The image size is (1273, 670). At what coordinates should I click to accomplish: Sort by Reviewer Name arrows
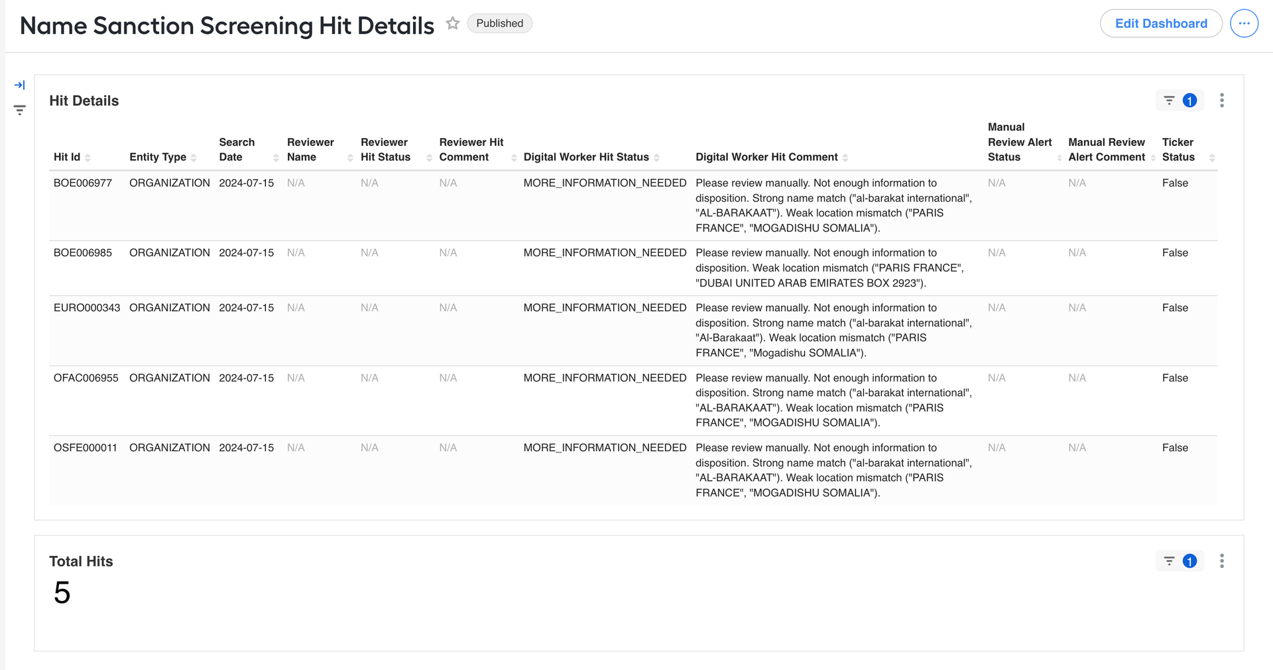[350, 158]
